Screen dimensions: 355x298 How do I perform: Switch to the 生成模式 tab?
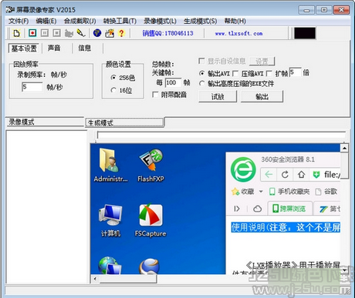(x=125, y=122)
